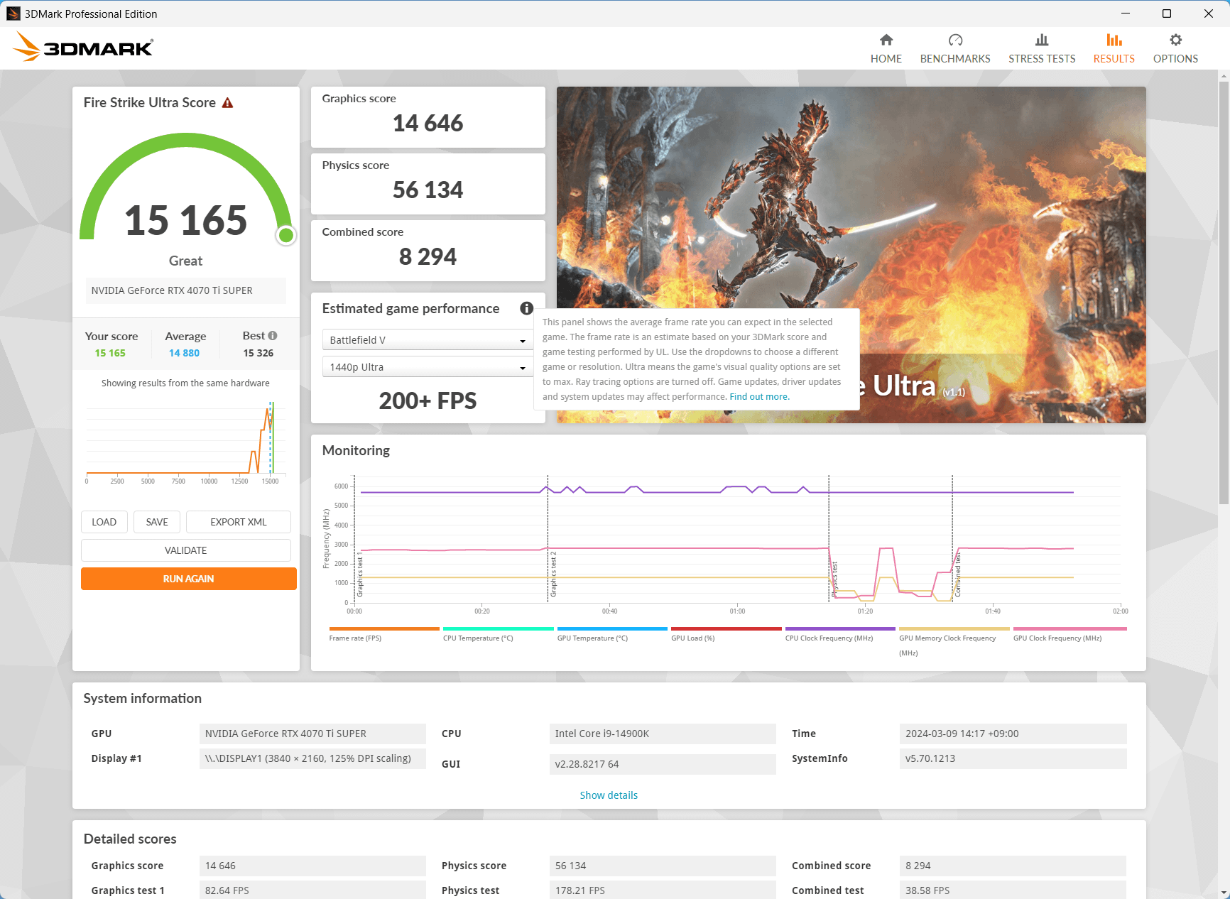Screen dimensions: 1230x899
Task: Select the RESULTS tab label
Action: pyautogui.click(x=1114, y=59)
